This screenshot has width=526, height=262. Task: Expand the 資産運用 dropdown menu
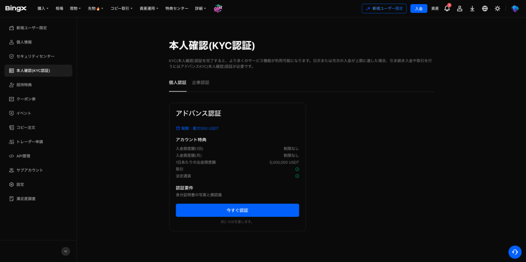point(149,9)
